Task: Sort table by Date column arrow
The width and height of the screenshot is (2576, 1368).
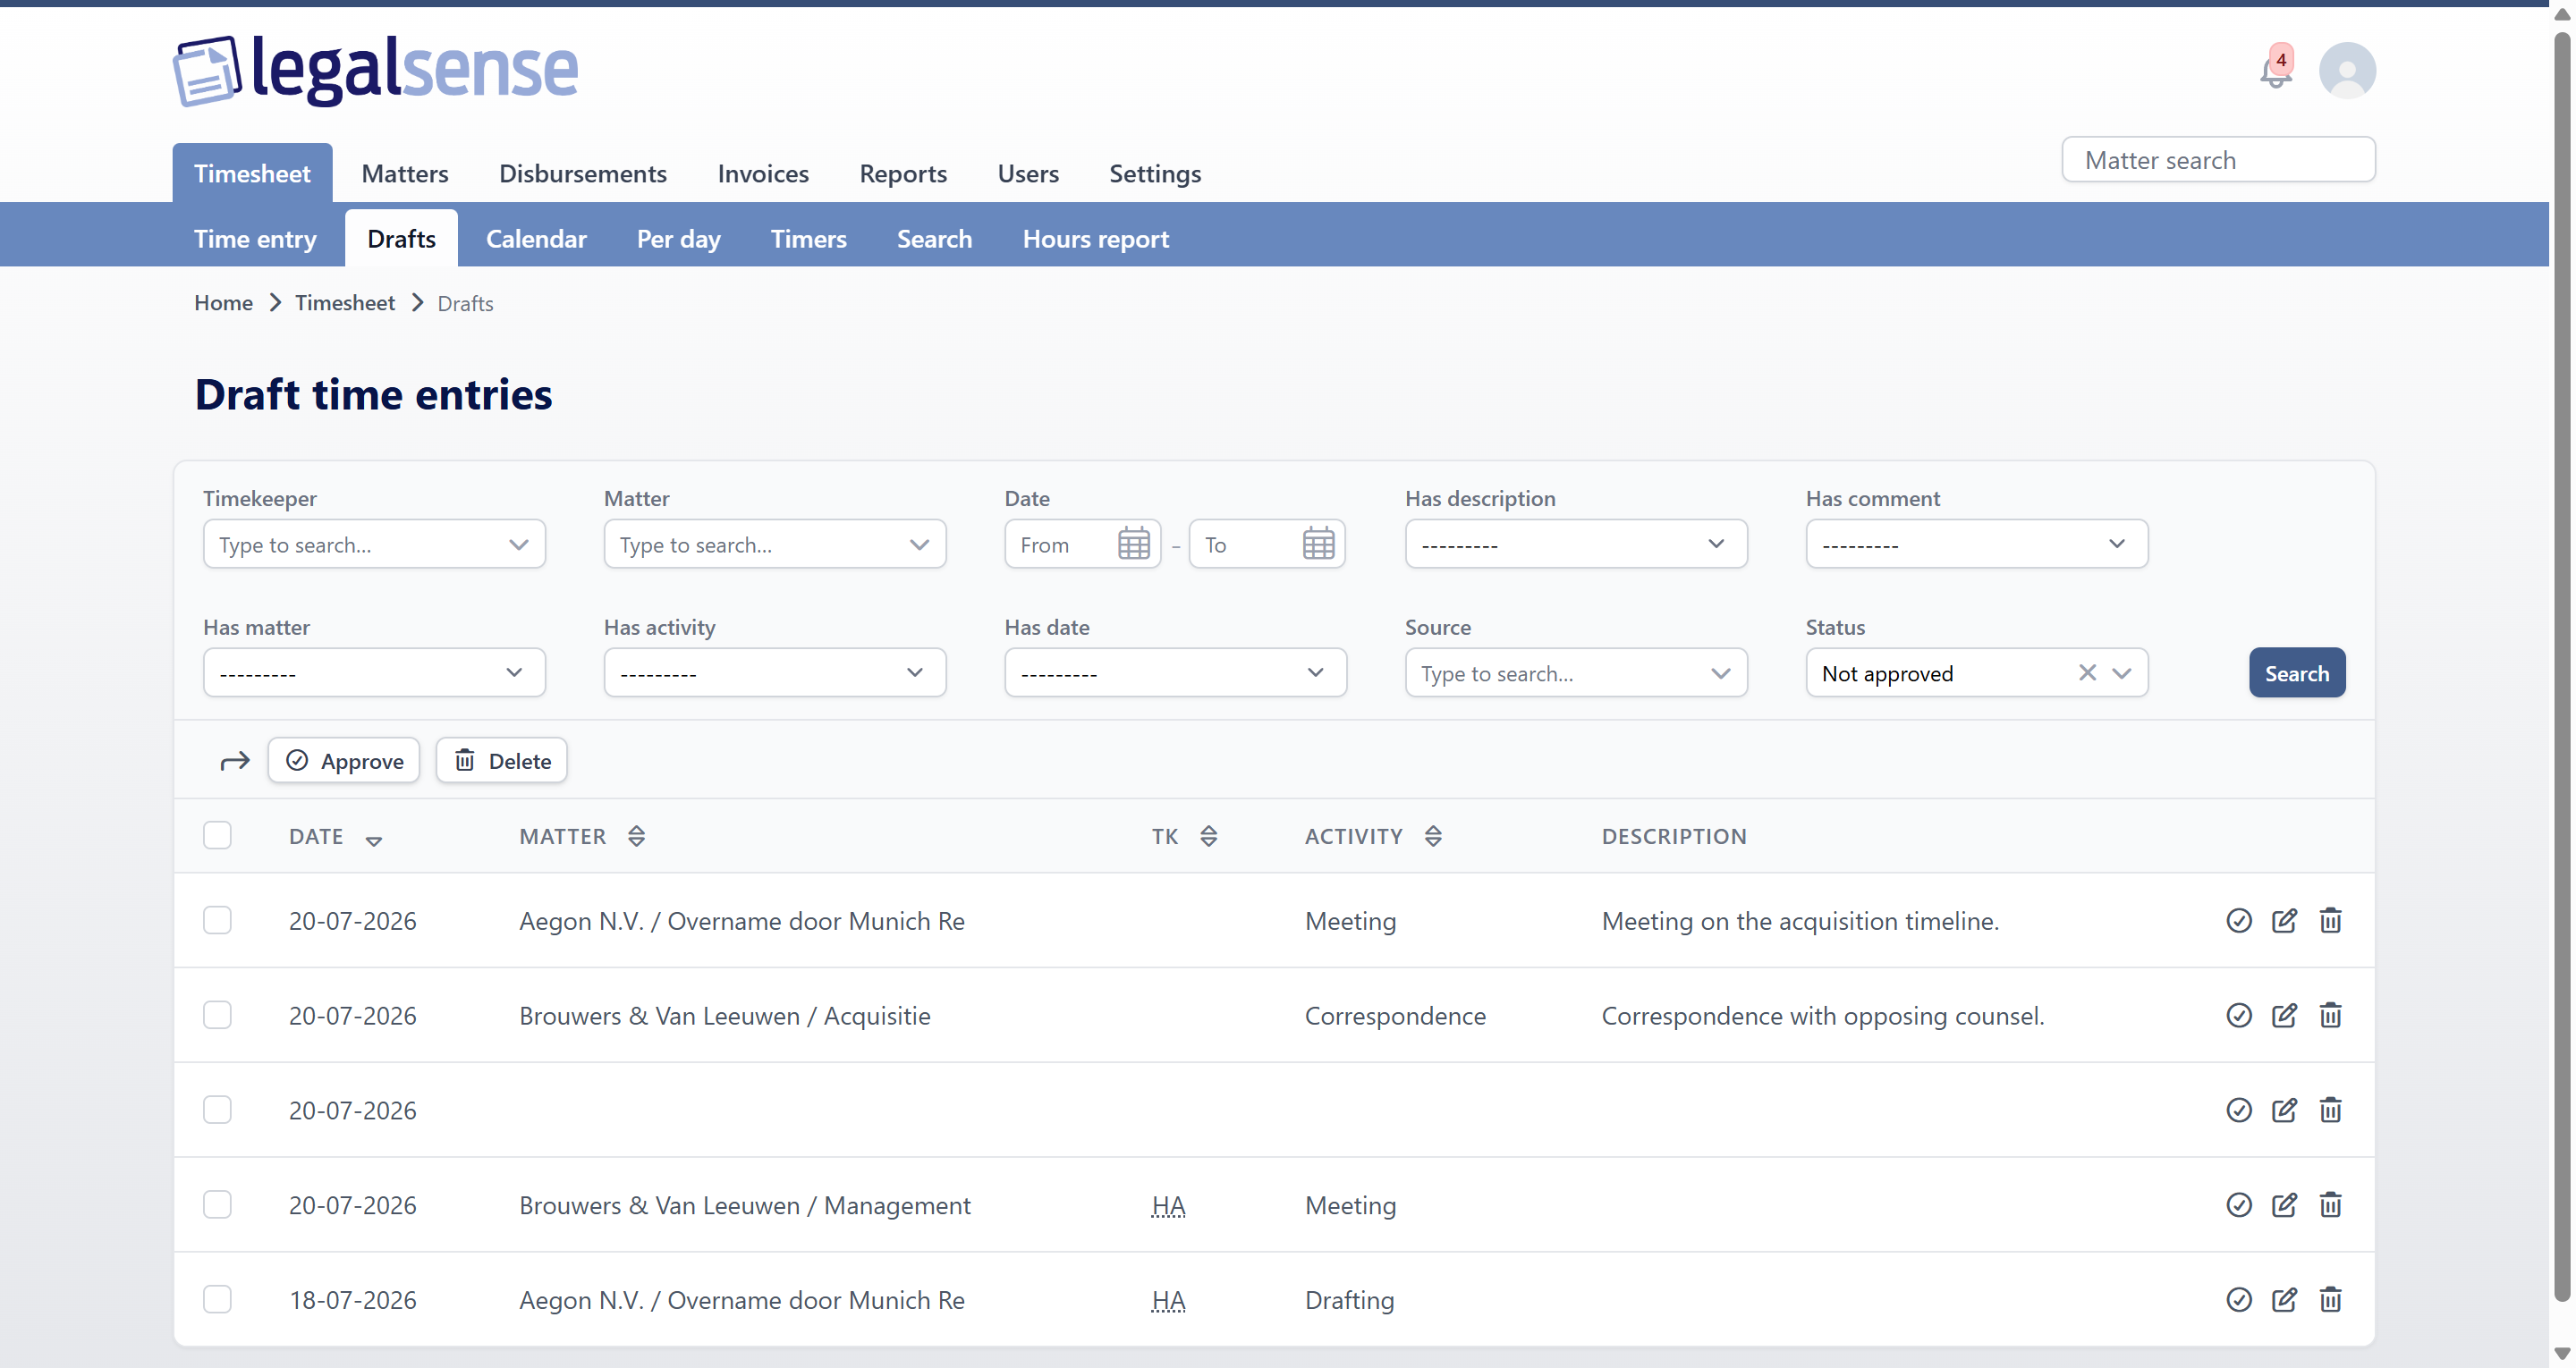Action: (x=373, y=840)
